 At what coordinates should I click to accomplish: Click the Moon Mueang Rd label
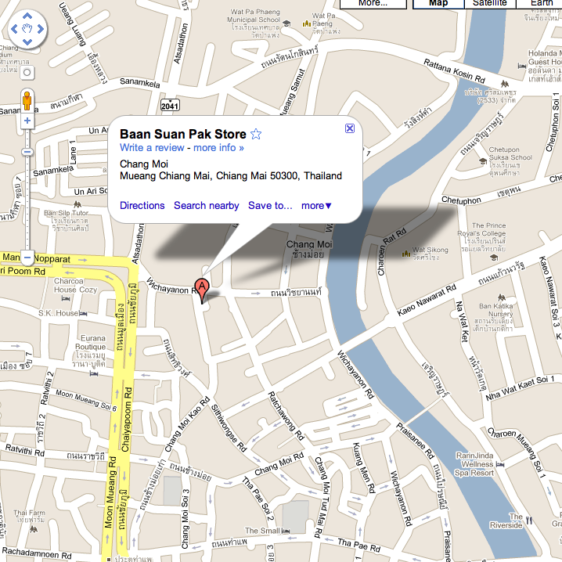[110, 492]
